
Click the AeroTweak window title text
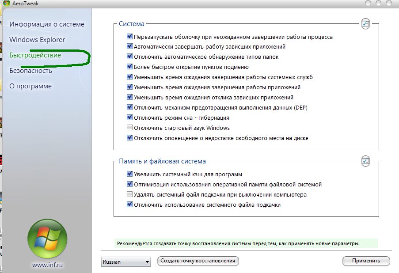pos(26,4)
